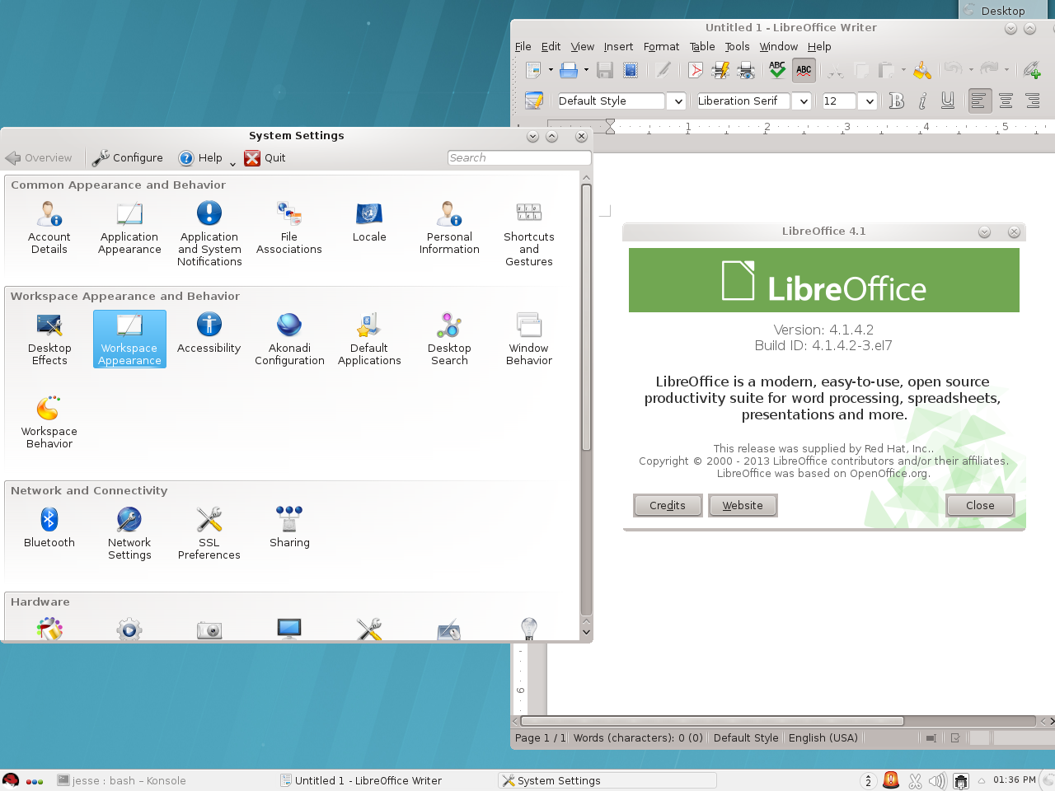Open the Tools menu in Writer
Image resolution: width=1055 pixels, height=791 pixels.
[737, 47]
